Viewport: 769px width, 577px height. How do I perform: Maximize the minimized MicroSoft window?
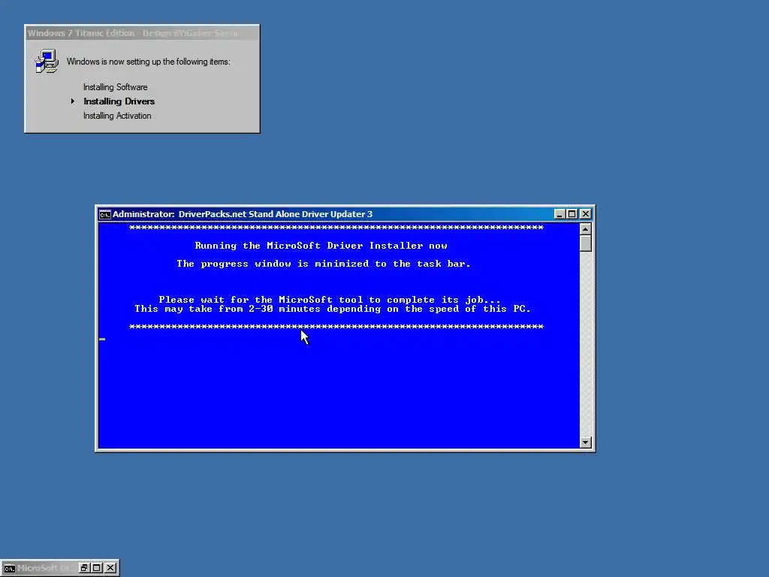point(97,568)
